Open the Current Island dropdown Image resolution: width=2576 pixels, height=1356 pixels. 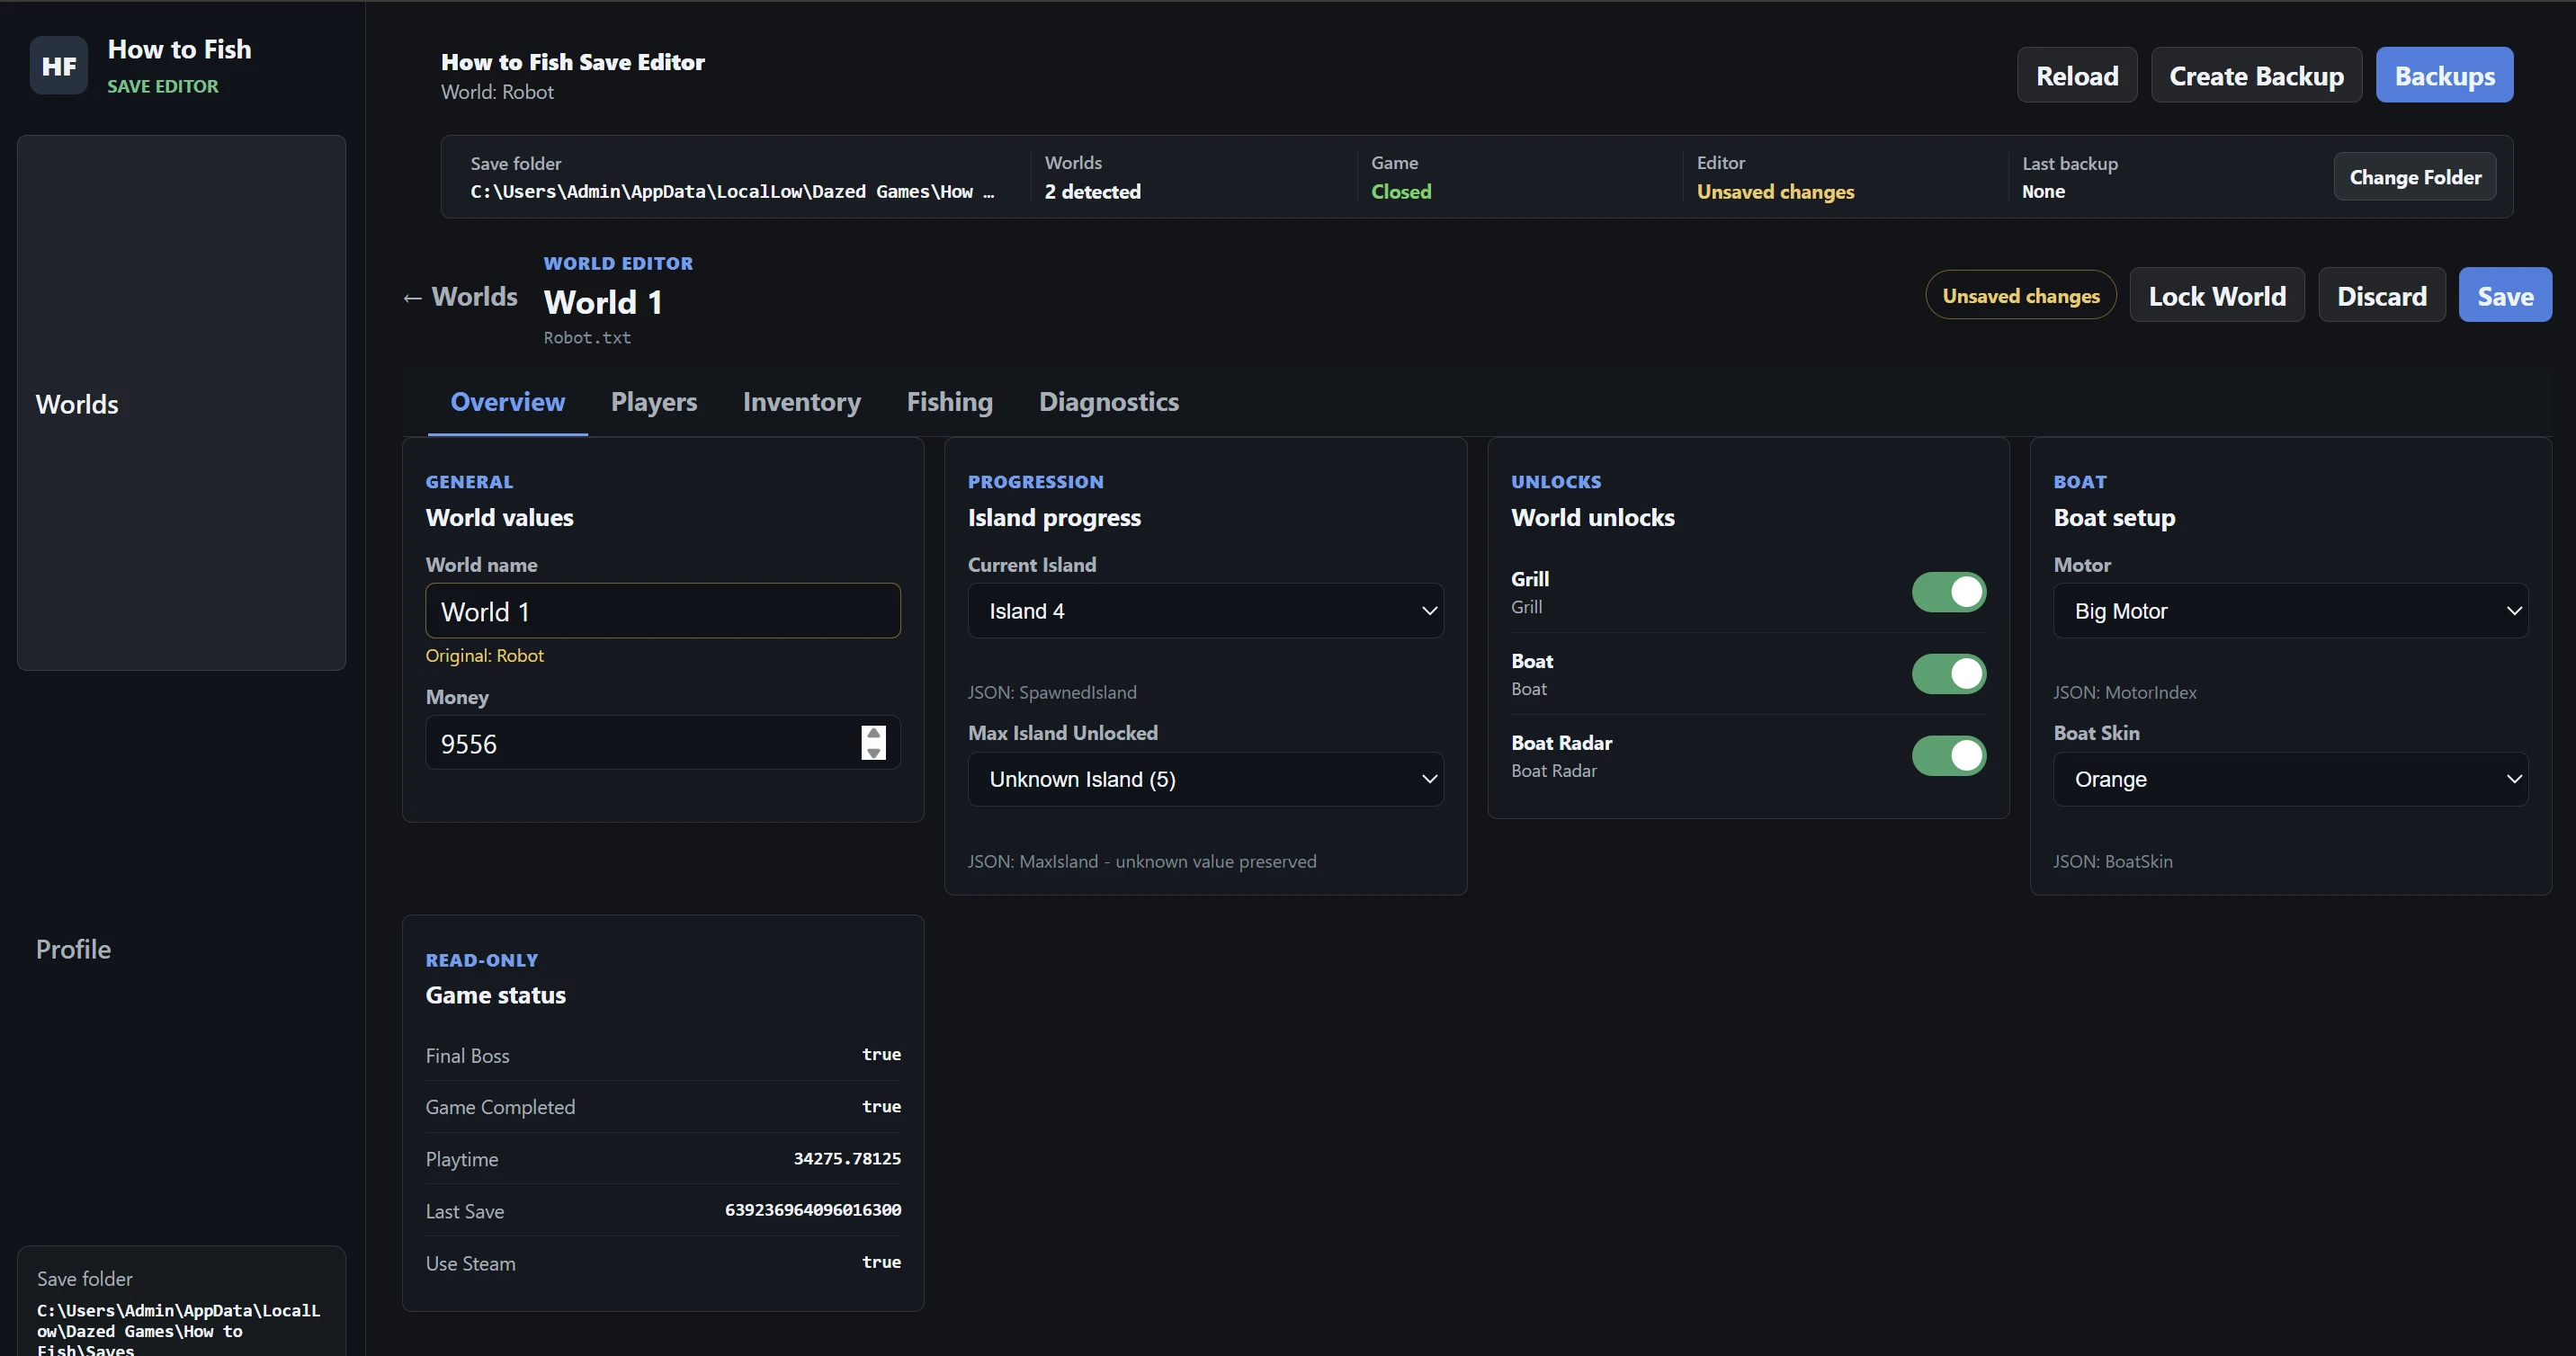coord(1205,611)
